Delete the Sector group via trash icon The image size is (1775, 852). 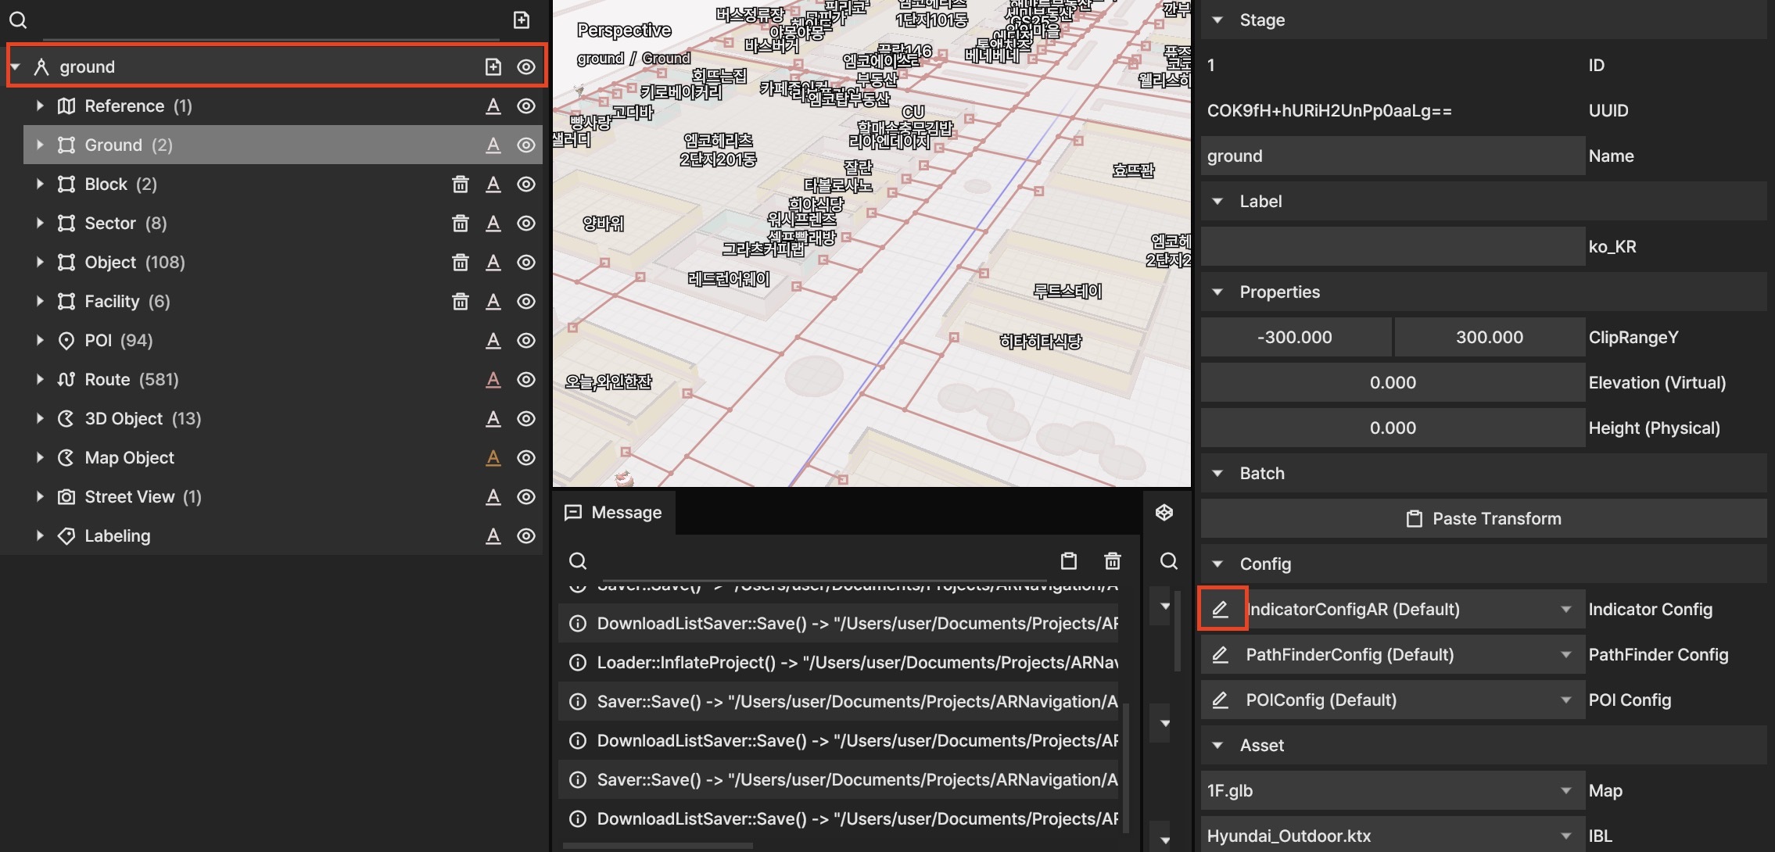pyautogui.click(x=461, y=224)
